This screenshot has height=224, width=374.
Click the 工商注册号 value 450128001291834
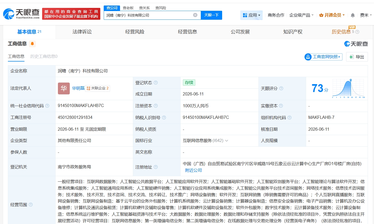point(75,118)
